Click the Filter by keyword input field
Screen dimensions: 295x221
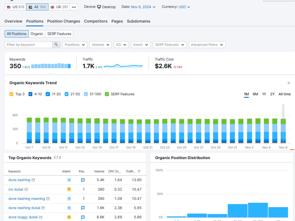(x=29, y=45)
